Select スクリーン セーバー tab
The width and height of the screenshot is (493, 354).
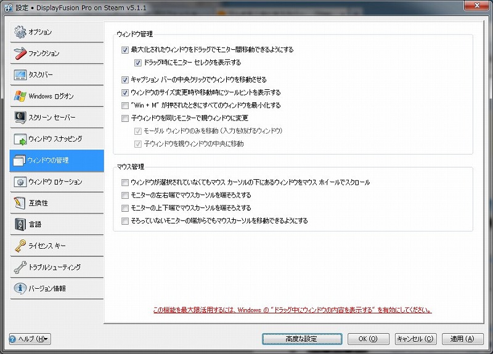[x=57, y=117]
